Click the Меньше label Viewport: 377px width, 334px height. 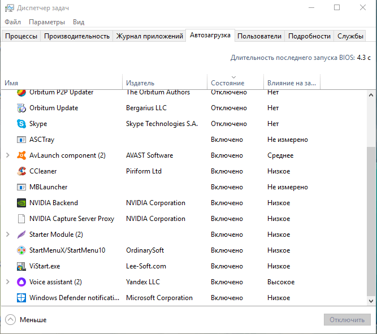[x=33, y=320]
